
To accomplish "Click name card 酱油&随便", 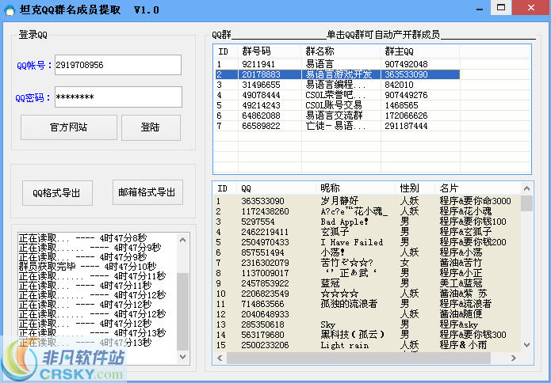I will [x=461, y=314].
